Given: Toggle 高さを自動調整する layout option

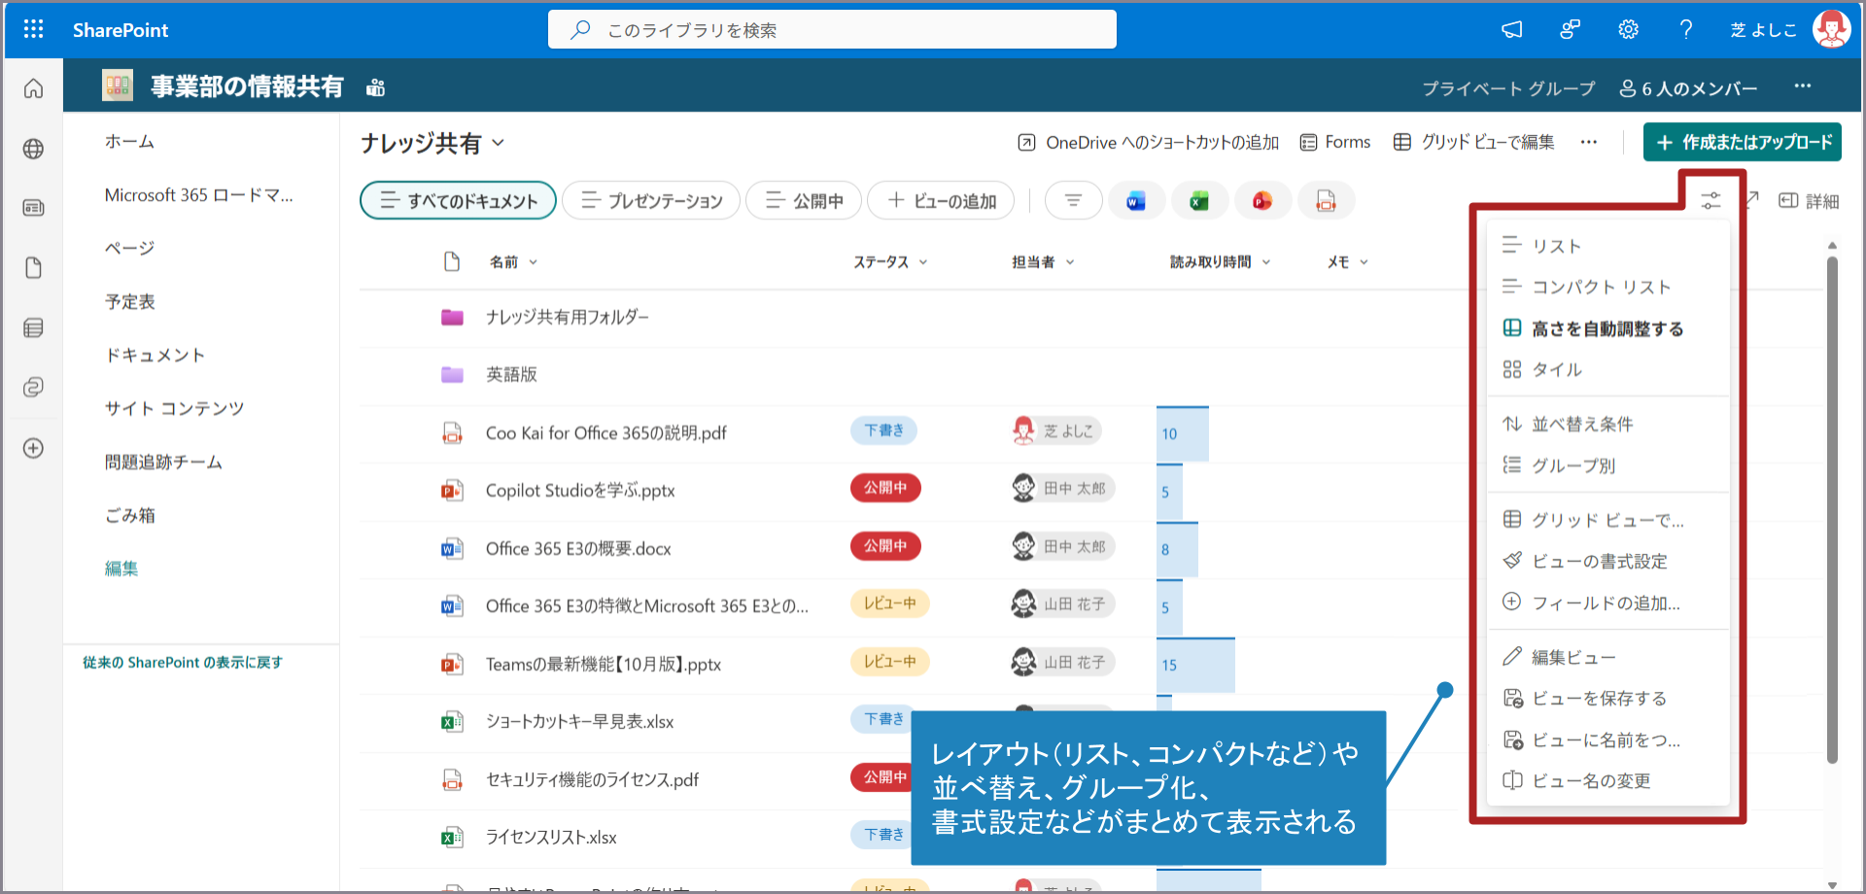Looking at the screenshot, I should coord(1607,328).
